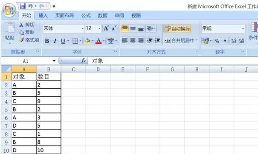Apply red font color A
The image size is (258, 154).
click(x=99, y=41)
